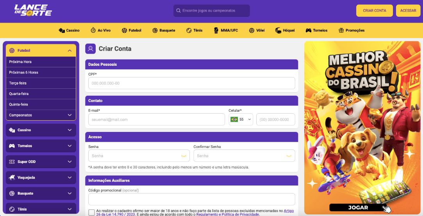Select Próximas 6 Horas in the sidebar

pos(41,72)
